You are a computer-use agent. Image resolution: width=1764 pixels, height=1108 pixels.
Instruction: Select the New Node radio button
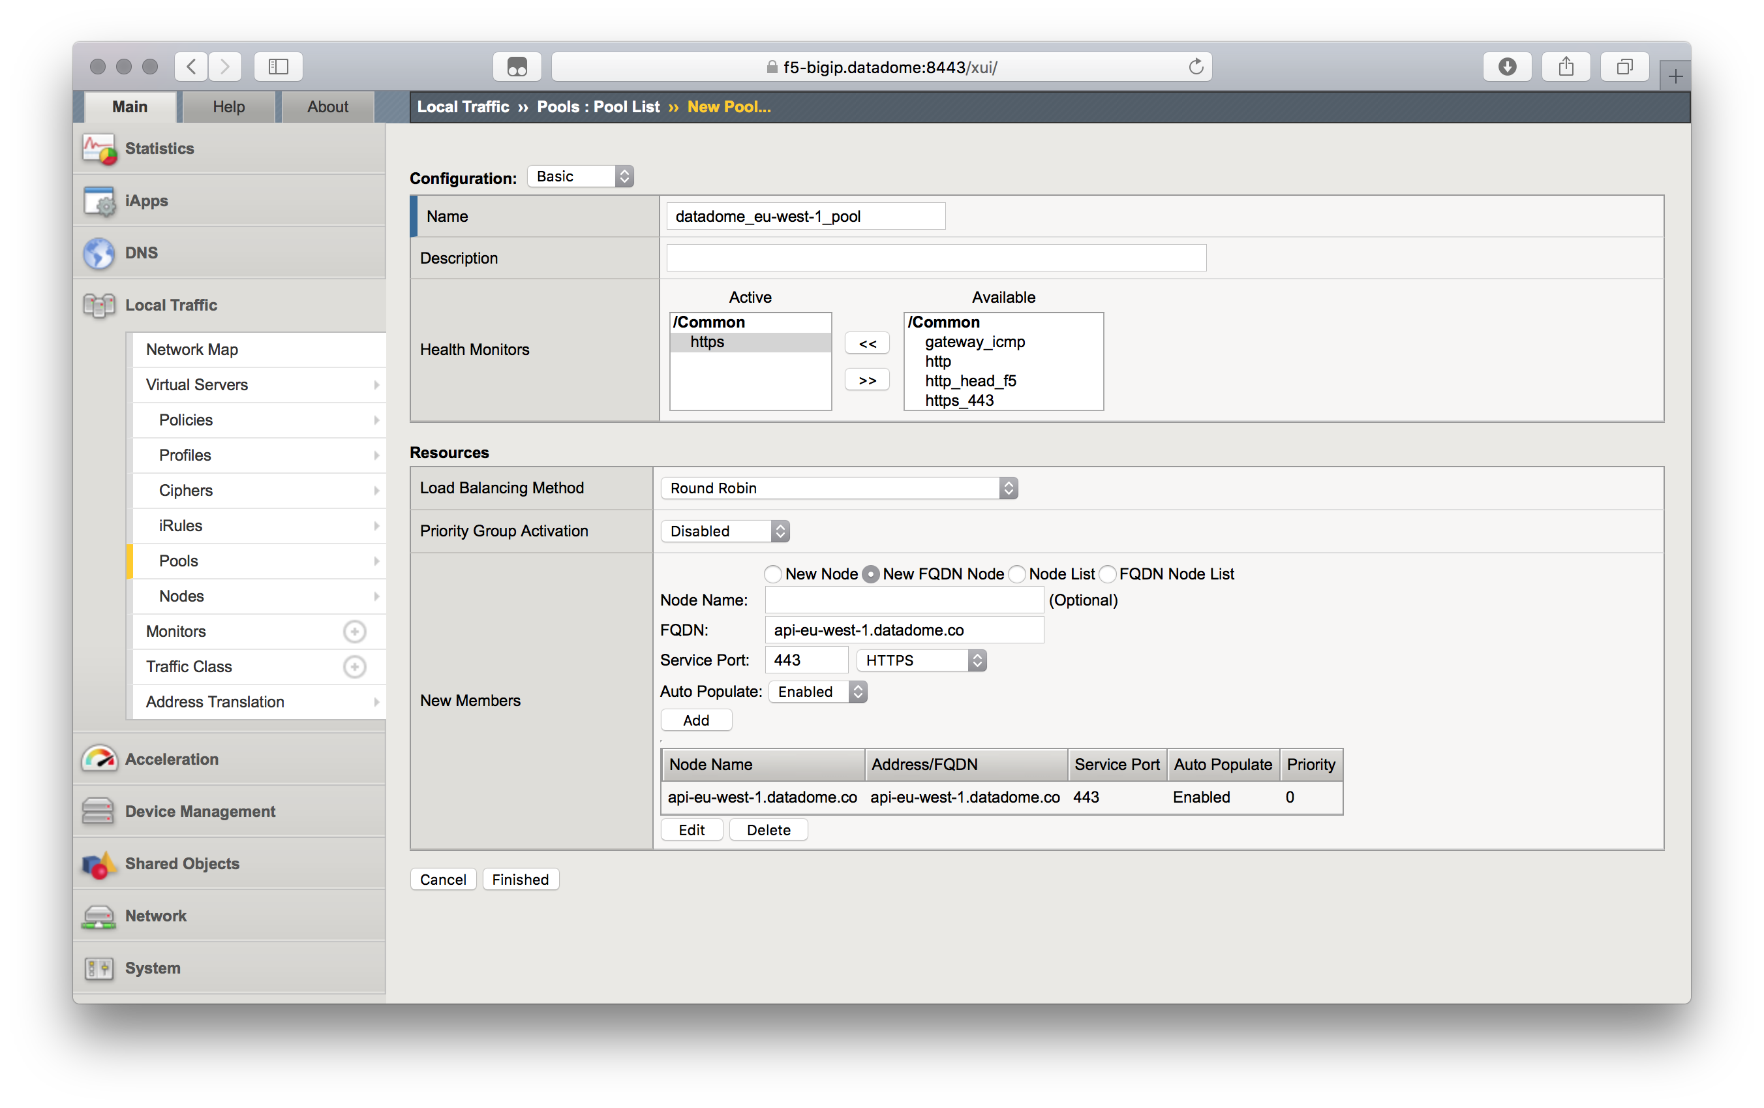(x=773, y=574)
